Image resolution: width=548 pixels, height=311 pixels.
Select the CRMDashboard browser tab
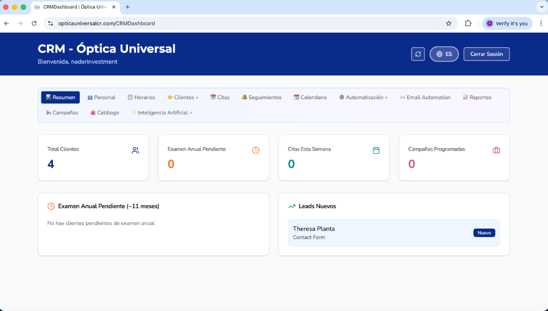[x=75, y=7]
